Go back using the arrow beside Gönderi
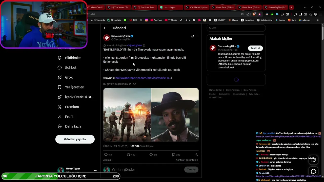The image size is (324, 182). 105,28
